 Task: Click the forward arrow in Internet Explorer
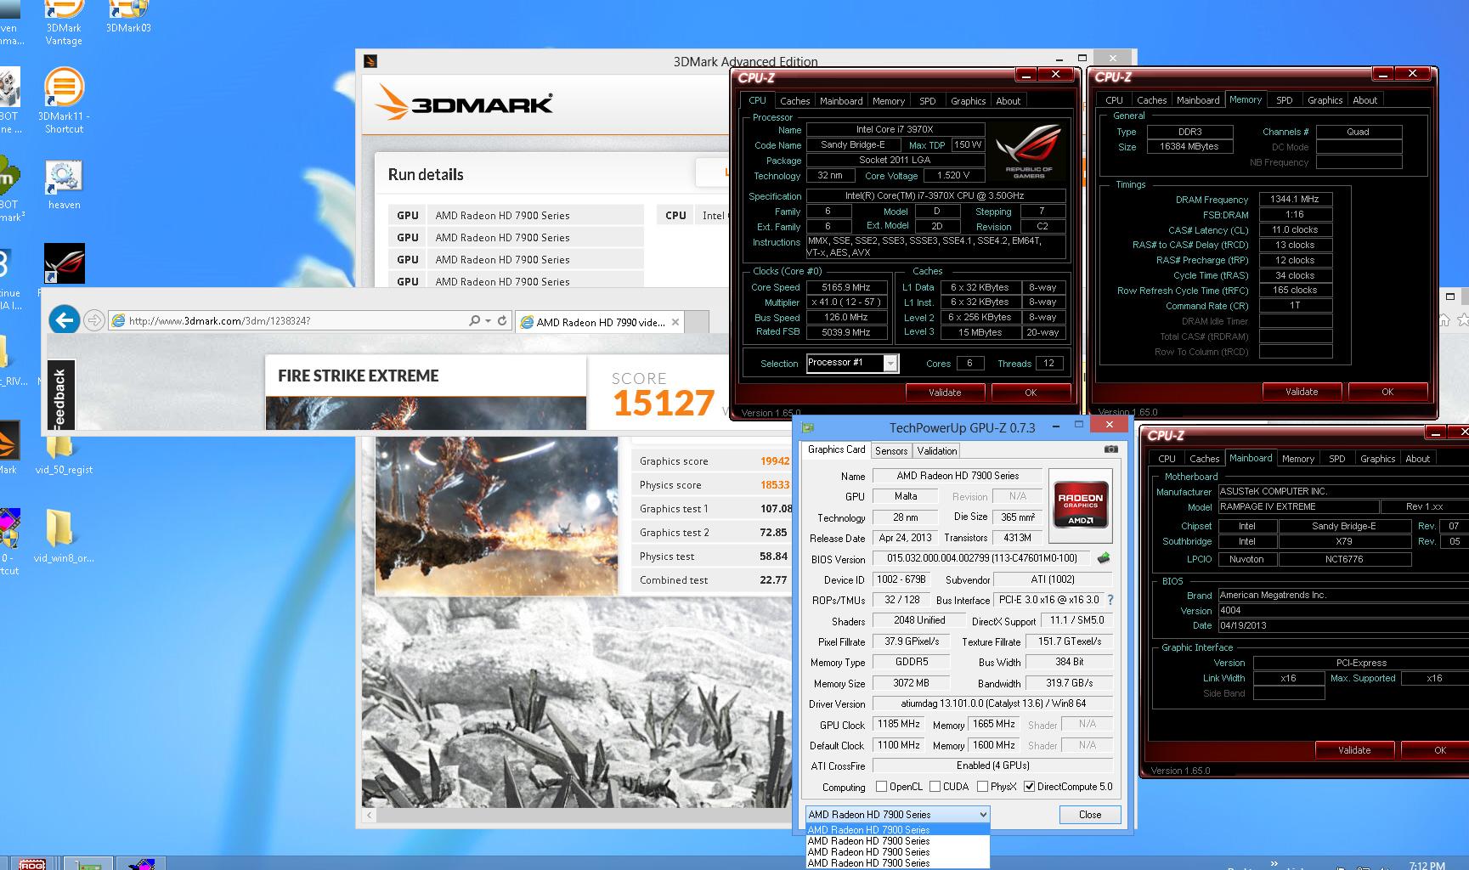[x=94, y=320]
